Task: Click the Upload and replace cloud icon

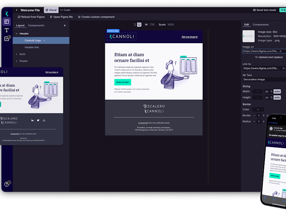Action: click(x=256, y=57)
